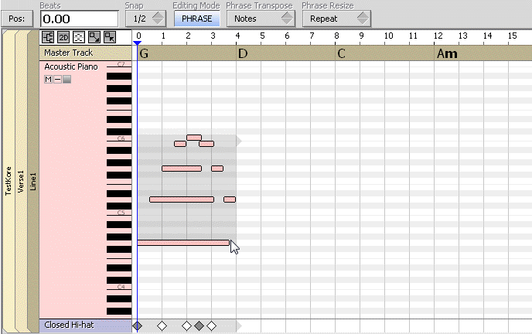Click the D chord in Master Track
The image size is (532, 334).
pyautogui.click(x=243, y=53)
